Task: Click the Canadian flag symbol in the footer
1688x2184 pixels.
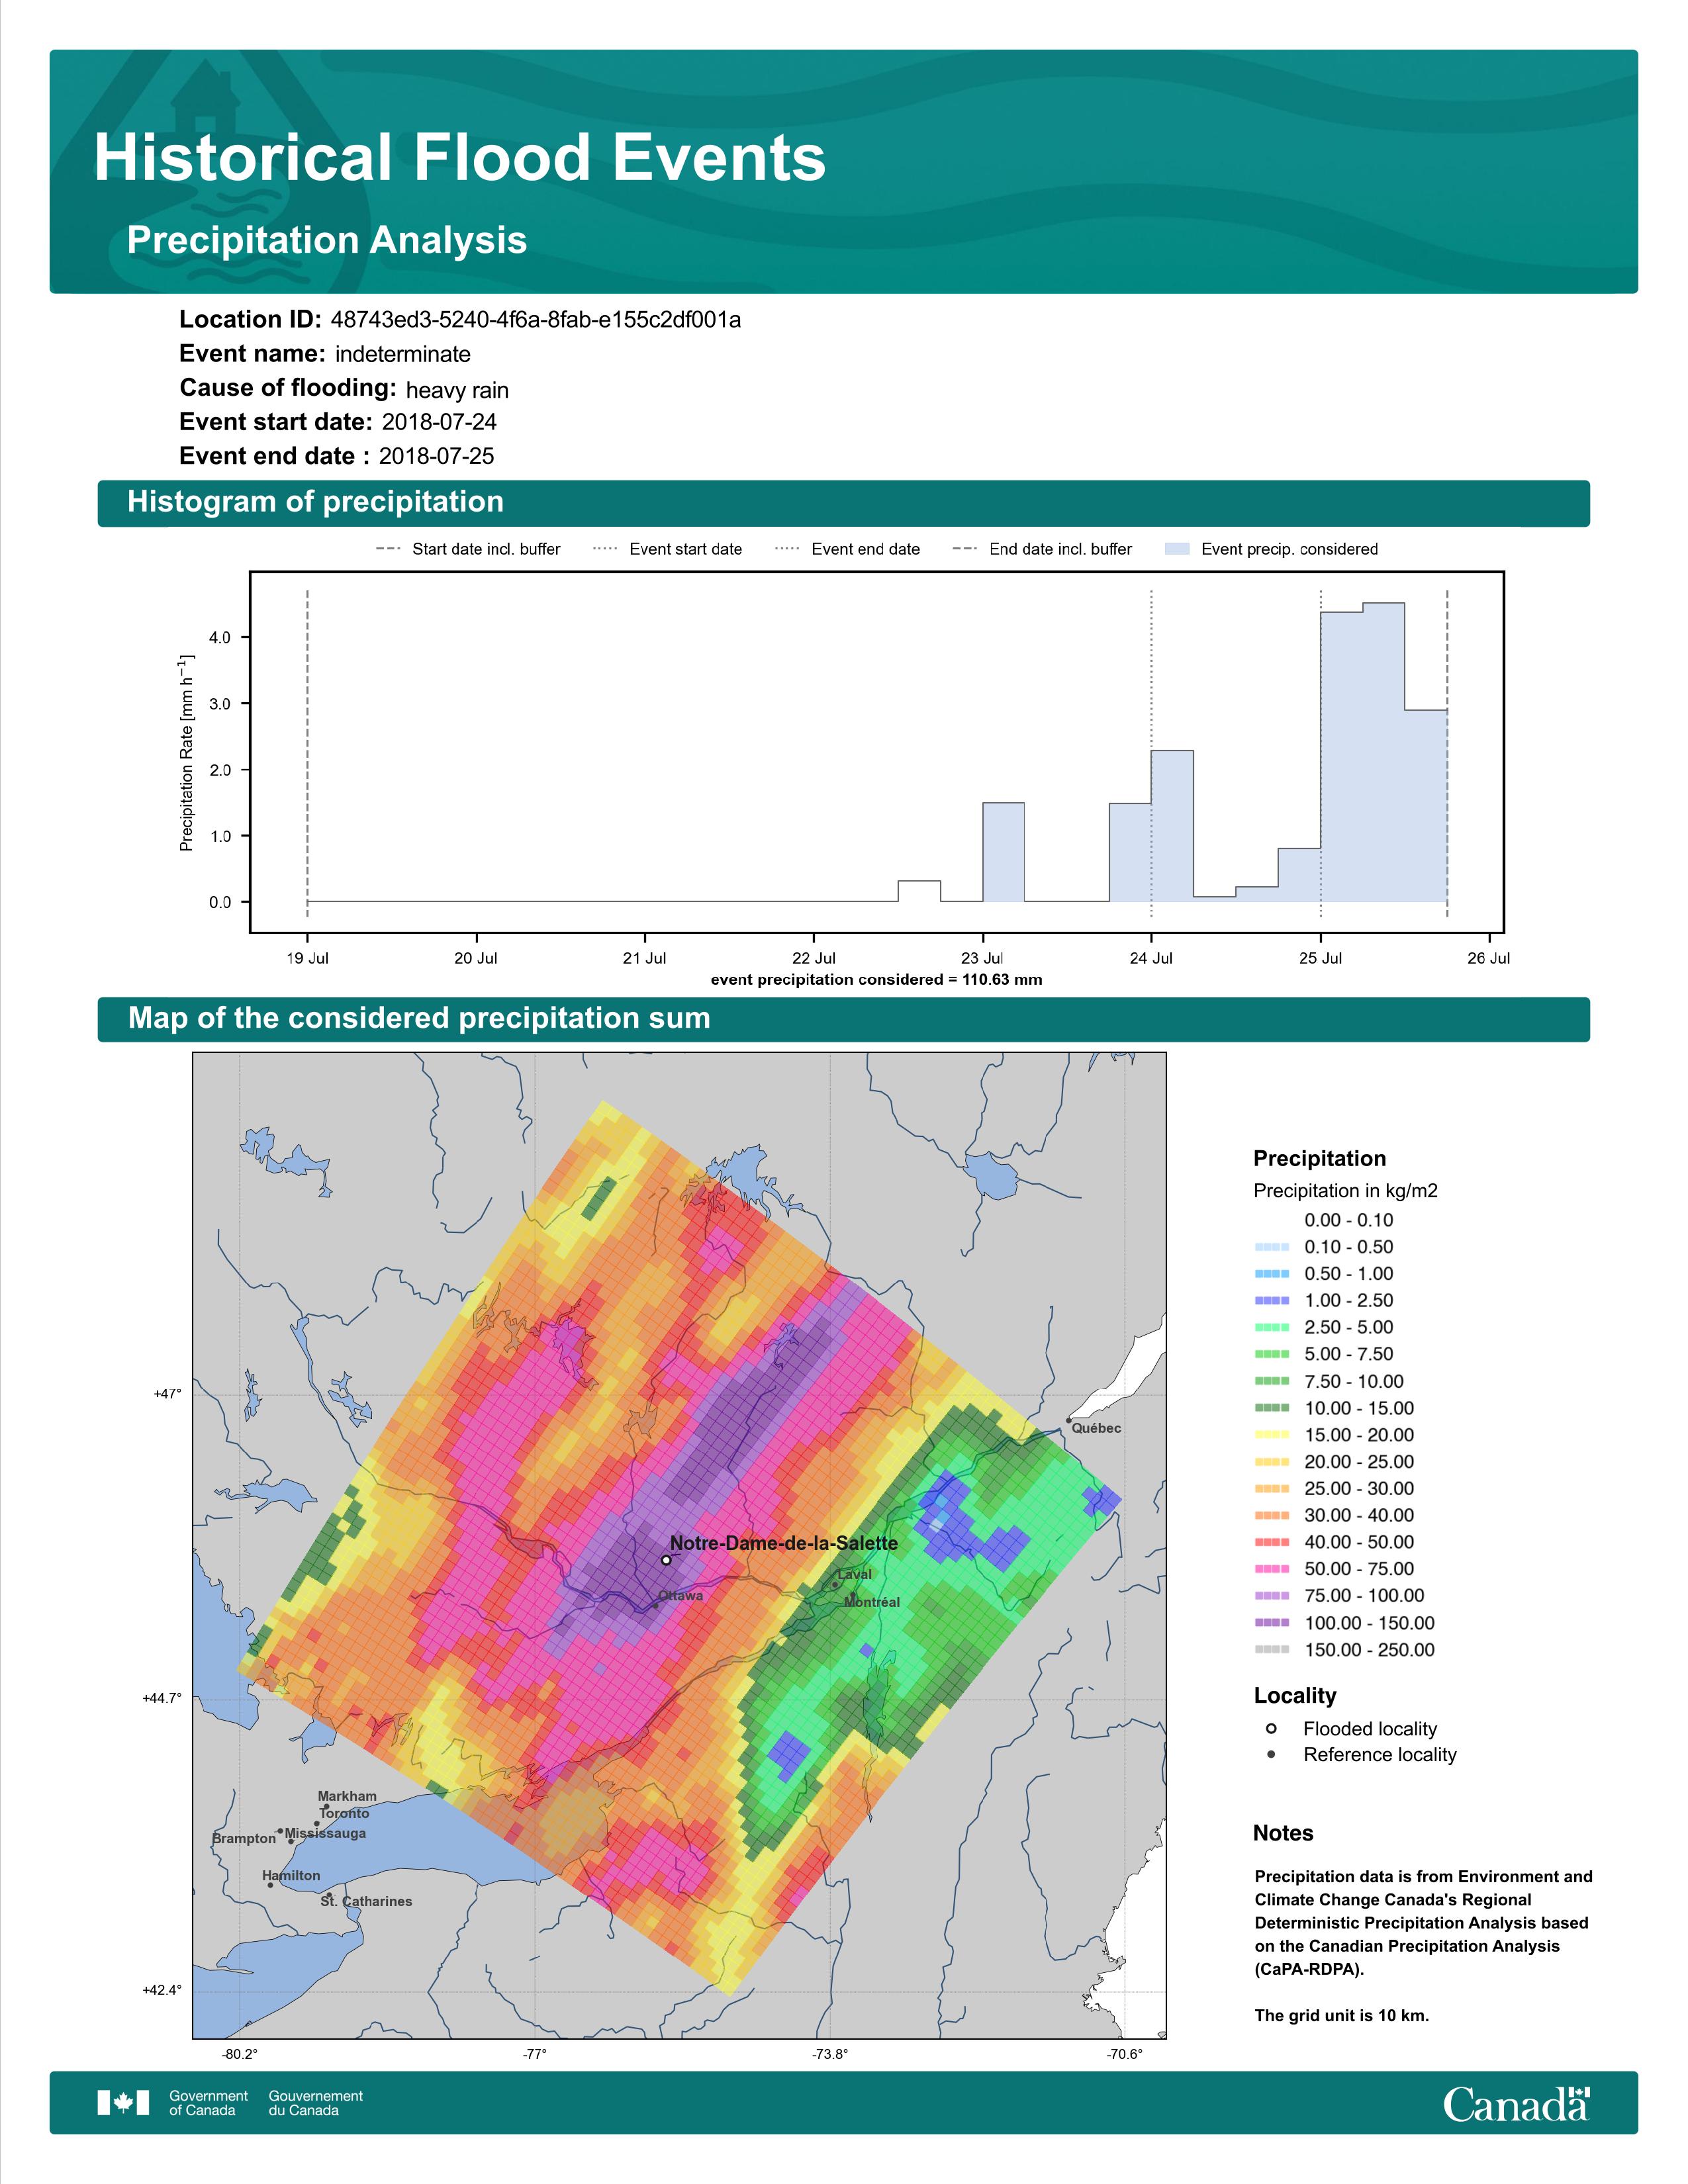Action: (123, 2103)
